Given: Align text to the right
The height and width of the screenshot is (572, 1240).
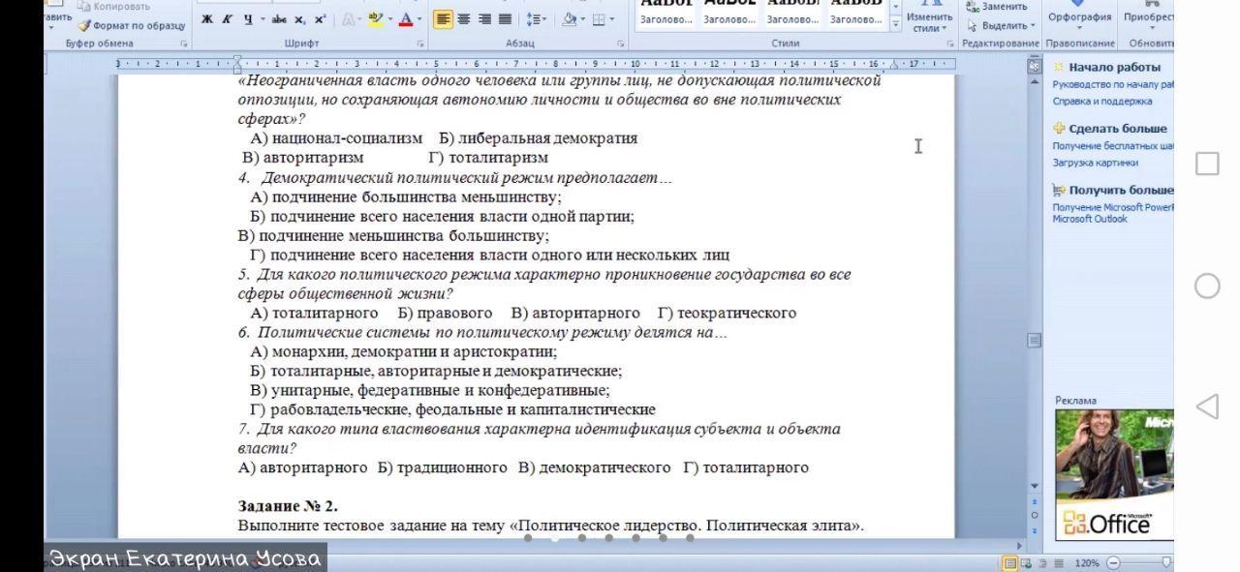Looking at the screenshot, I should [x=484, y=19].
